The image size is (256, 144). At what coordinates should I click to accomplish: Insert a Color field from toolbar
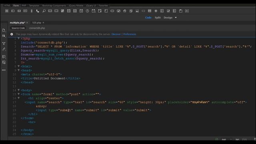click(x=62, y=11)
